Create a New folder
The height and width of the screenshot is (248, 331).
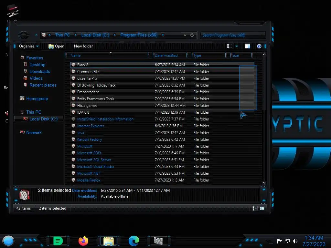pos(83,46)
